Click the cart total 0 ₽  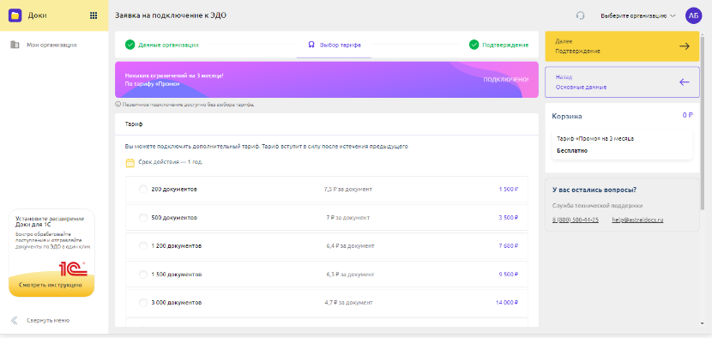[687, 116]
